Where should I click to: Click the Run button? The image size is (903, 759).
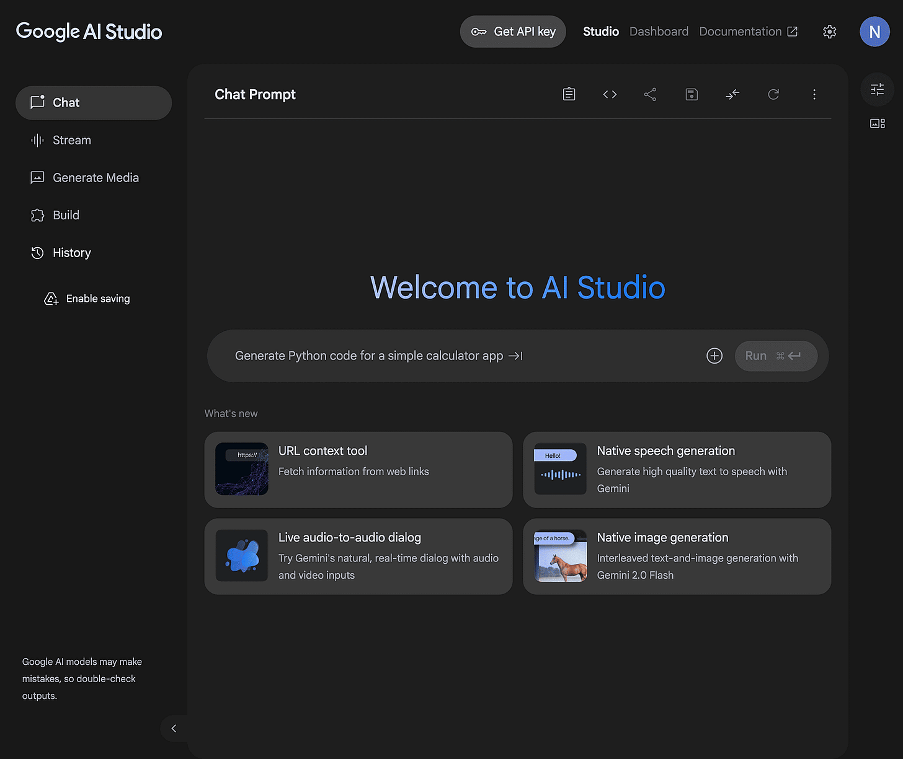coord(776,356)
